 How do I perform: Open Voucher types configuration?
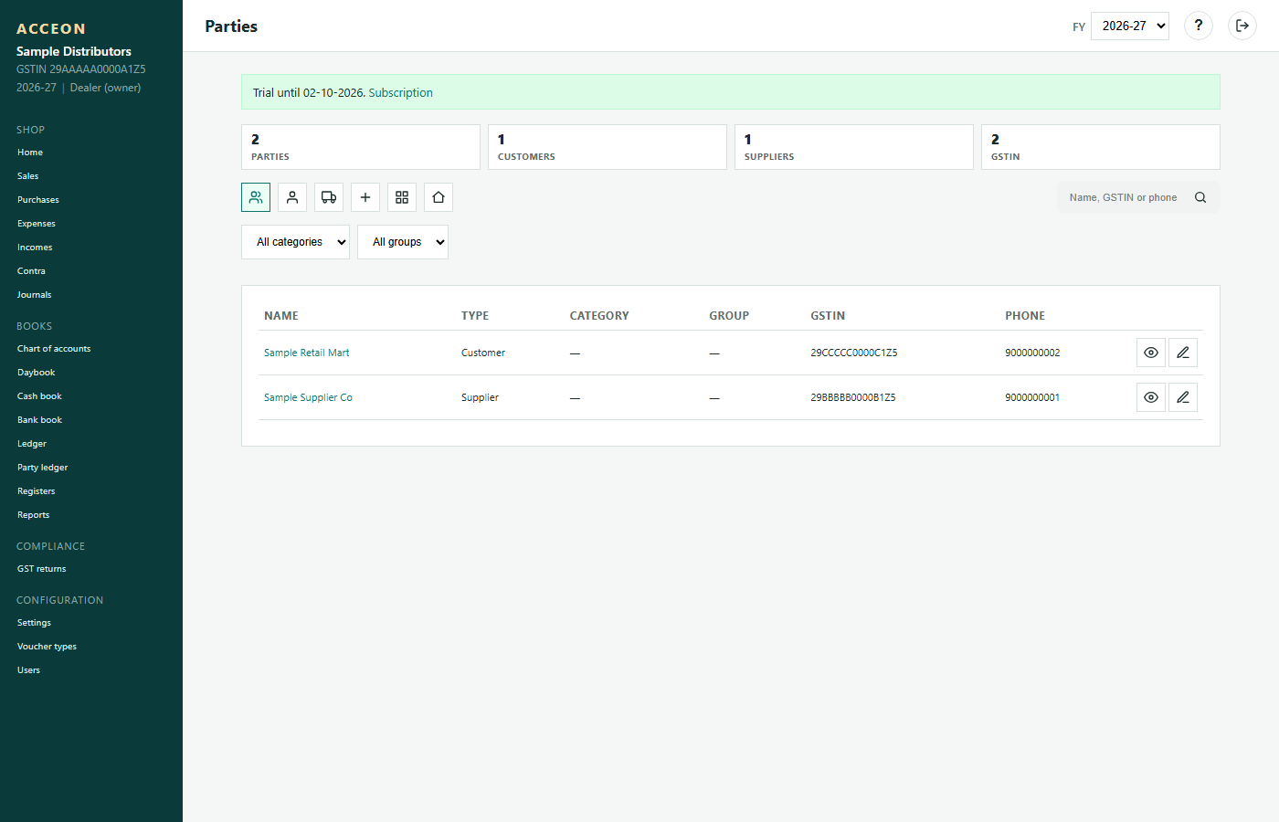47,647
